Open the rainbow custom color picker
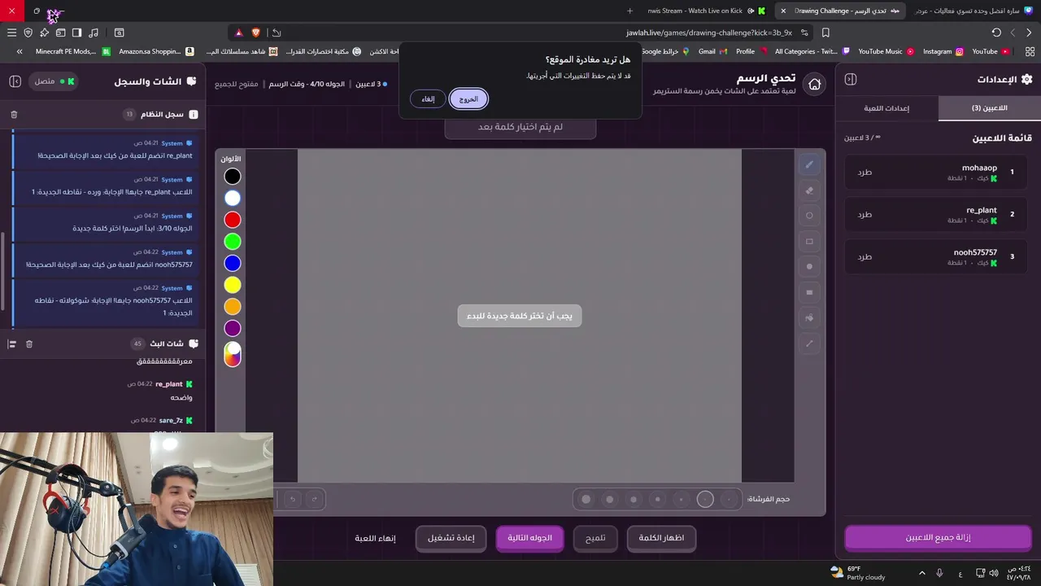The height and width of the screenshot is (586, 1041). 233,354
